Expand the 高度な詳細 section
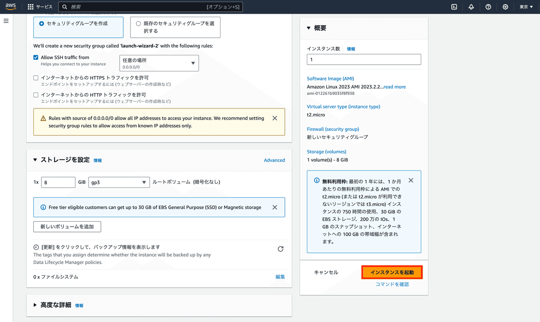Viewport: 540px width, 322px height. click(x=36, y=305)
